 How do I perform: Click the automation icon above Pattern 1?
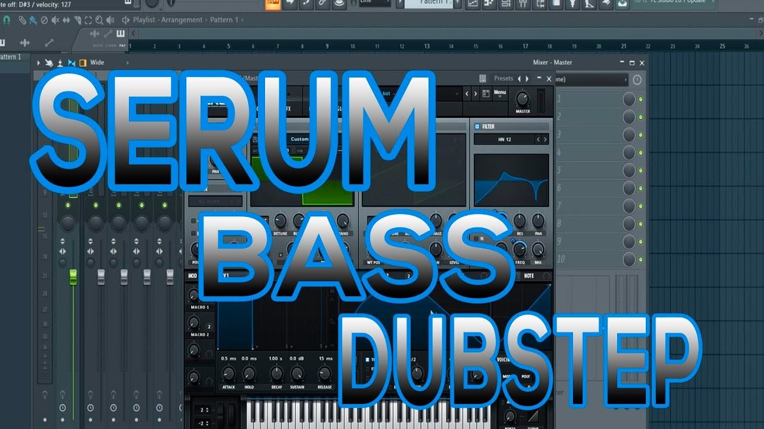[x=48, y=43]
